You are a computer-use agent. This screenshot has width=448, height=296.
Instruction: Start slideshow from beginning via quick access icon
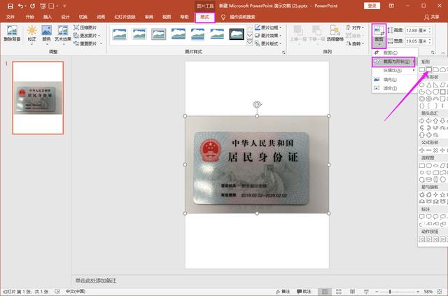click(43, 6)
